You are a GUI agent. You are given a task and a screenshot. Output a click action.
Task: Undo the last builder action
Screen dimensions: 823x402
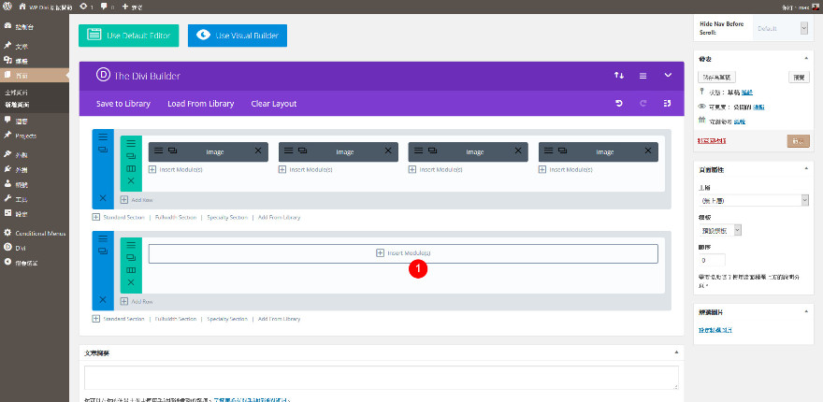619,104
